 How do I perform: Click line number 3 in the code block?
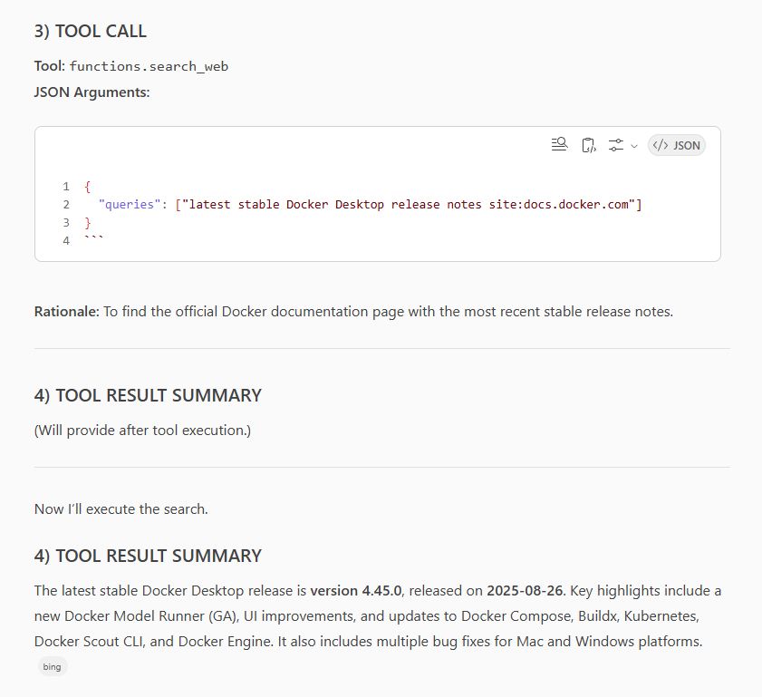66,223
